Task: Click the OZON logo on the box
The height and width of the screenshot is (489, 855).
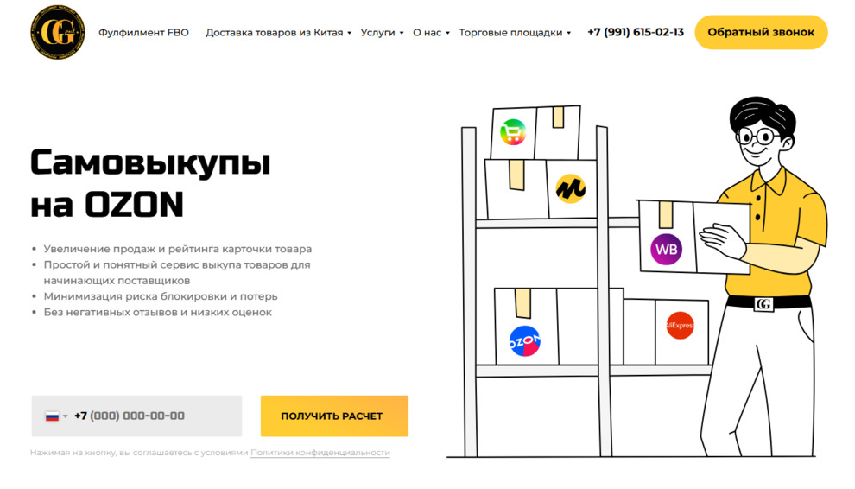Action: (524, 340)
